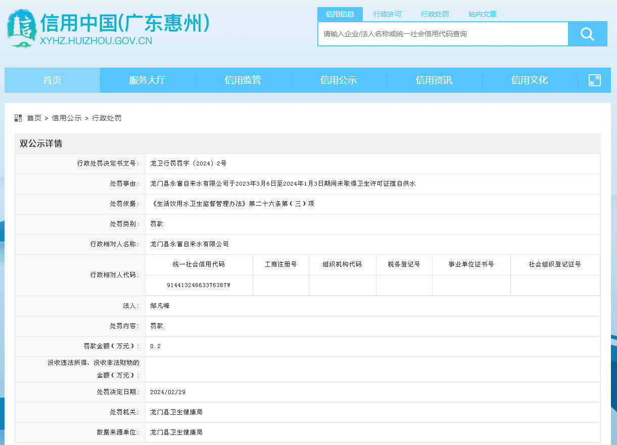The height and width of the screenshot is (445, 617).
Task: Click the company name 龙门县永富自来水有限公司 value
Action: (189, 244)
